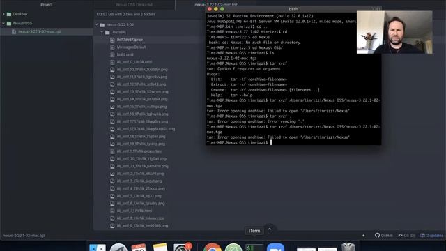Open Finder from the Dock

[x=98, y=248]
